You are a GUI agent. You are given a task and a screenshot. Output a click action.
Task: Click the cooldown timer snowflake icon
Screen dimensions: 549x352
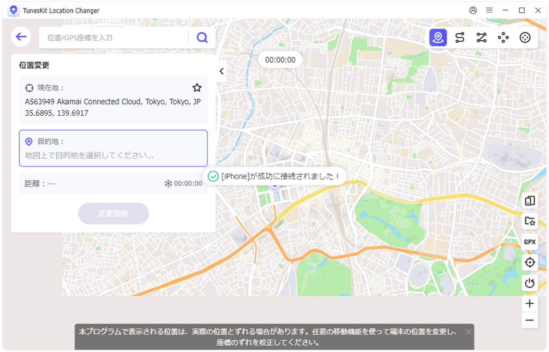pyautogui.click(x=168, y=183)
